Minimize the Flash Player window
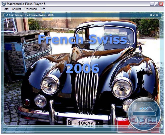Viewport: 165px width, 135px height. click(x=152, y=4)
